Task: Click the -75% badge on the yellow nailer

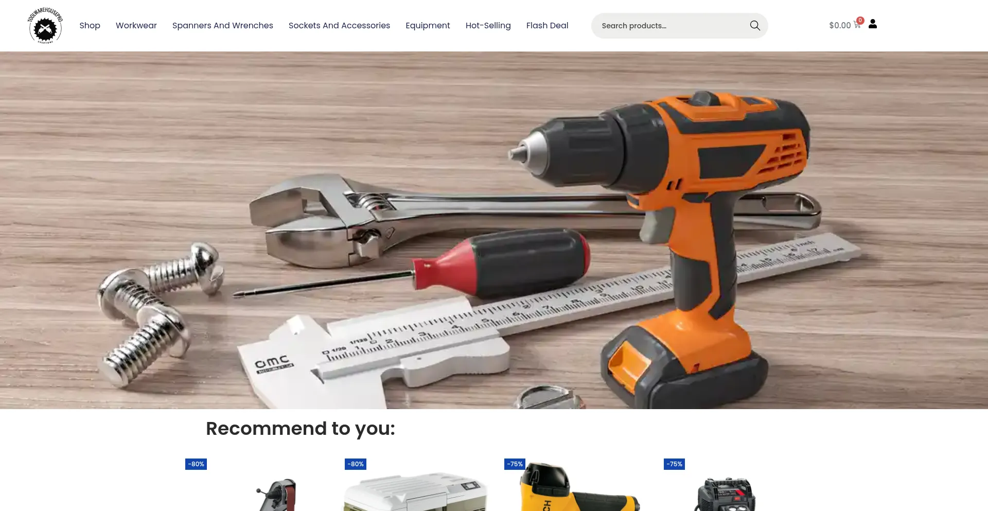Action: (x=515, y=464)
